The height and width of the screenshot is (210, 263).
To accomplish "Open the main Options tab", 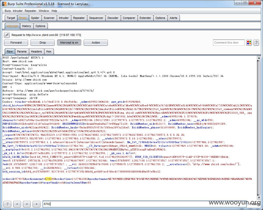I will click(160, 18).
